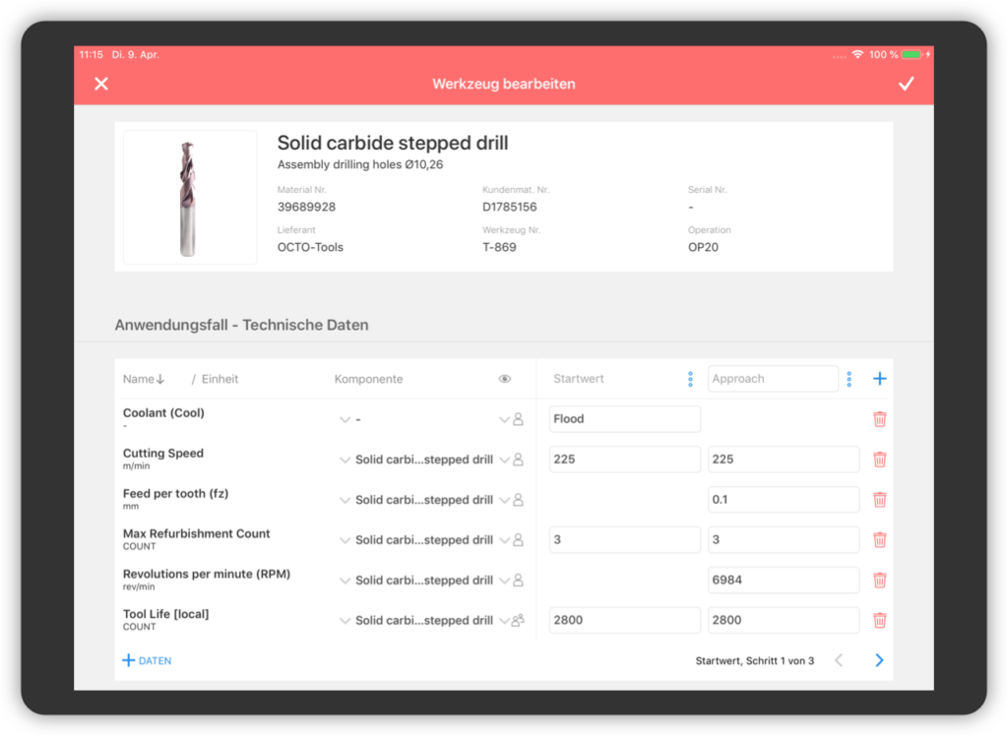Open Approach column three-dot menu
This screenshot has height=736, width=1008.
tap(849, 379)
